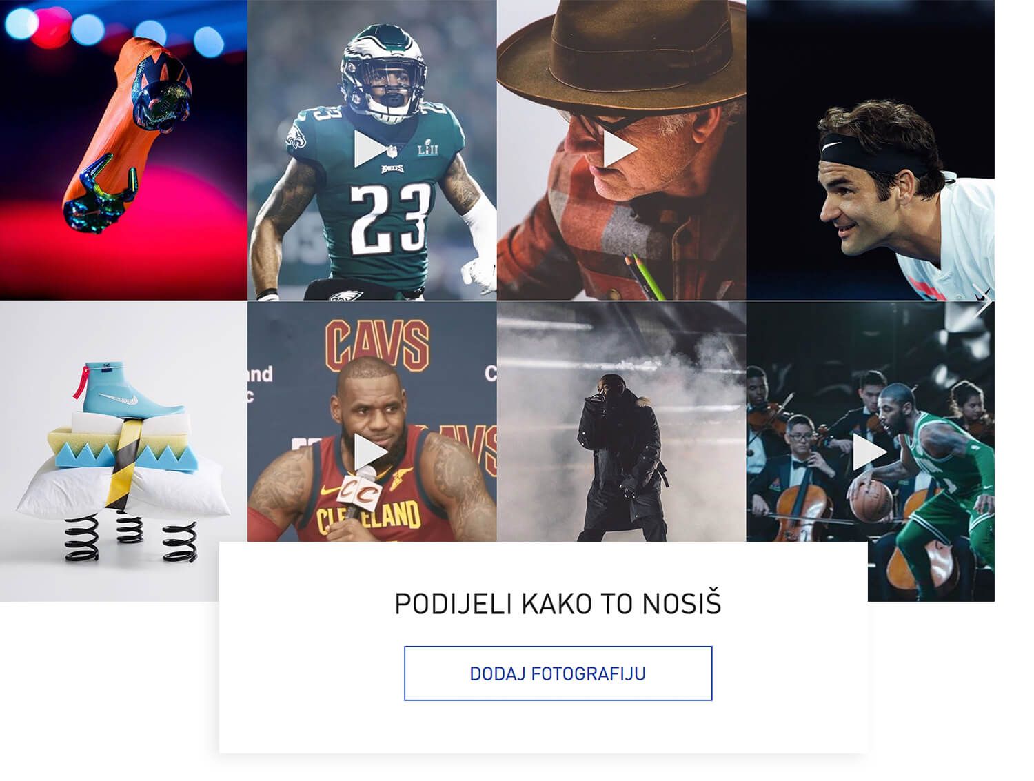Open the orange soccer cleat photo
The height and width of the screenshot is (781, 1034).
click(x=124, y=138)
